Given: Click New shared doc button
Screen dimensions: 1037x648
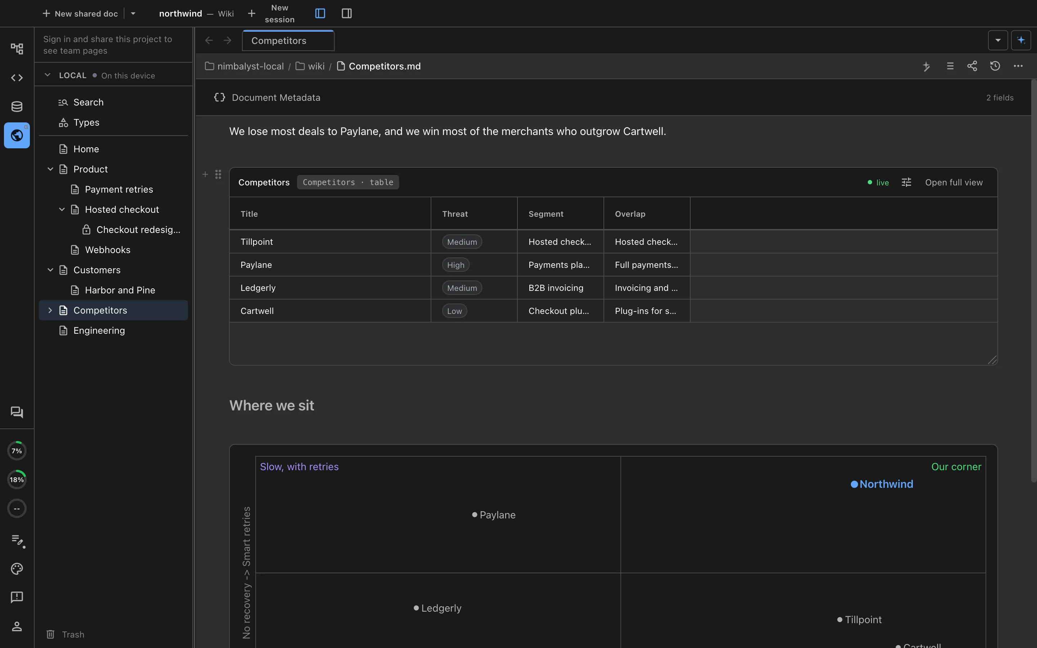Looking at the screenshot, I should 80,13.
